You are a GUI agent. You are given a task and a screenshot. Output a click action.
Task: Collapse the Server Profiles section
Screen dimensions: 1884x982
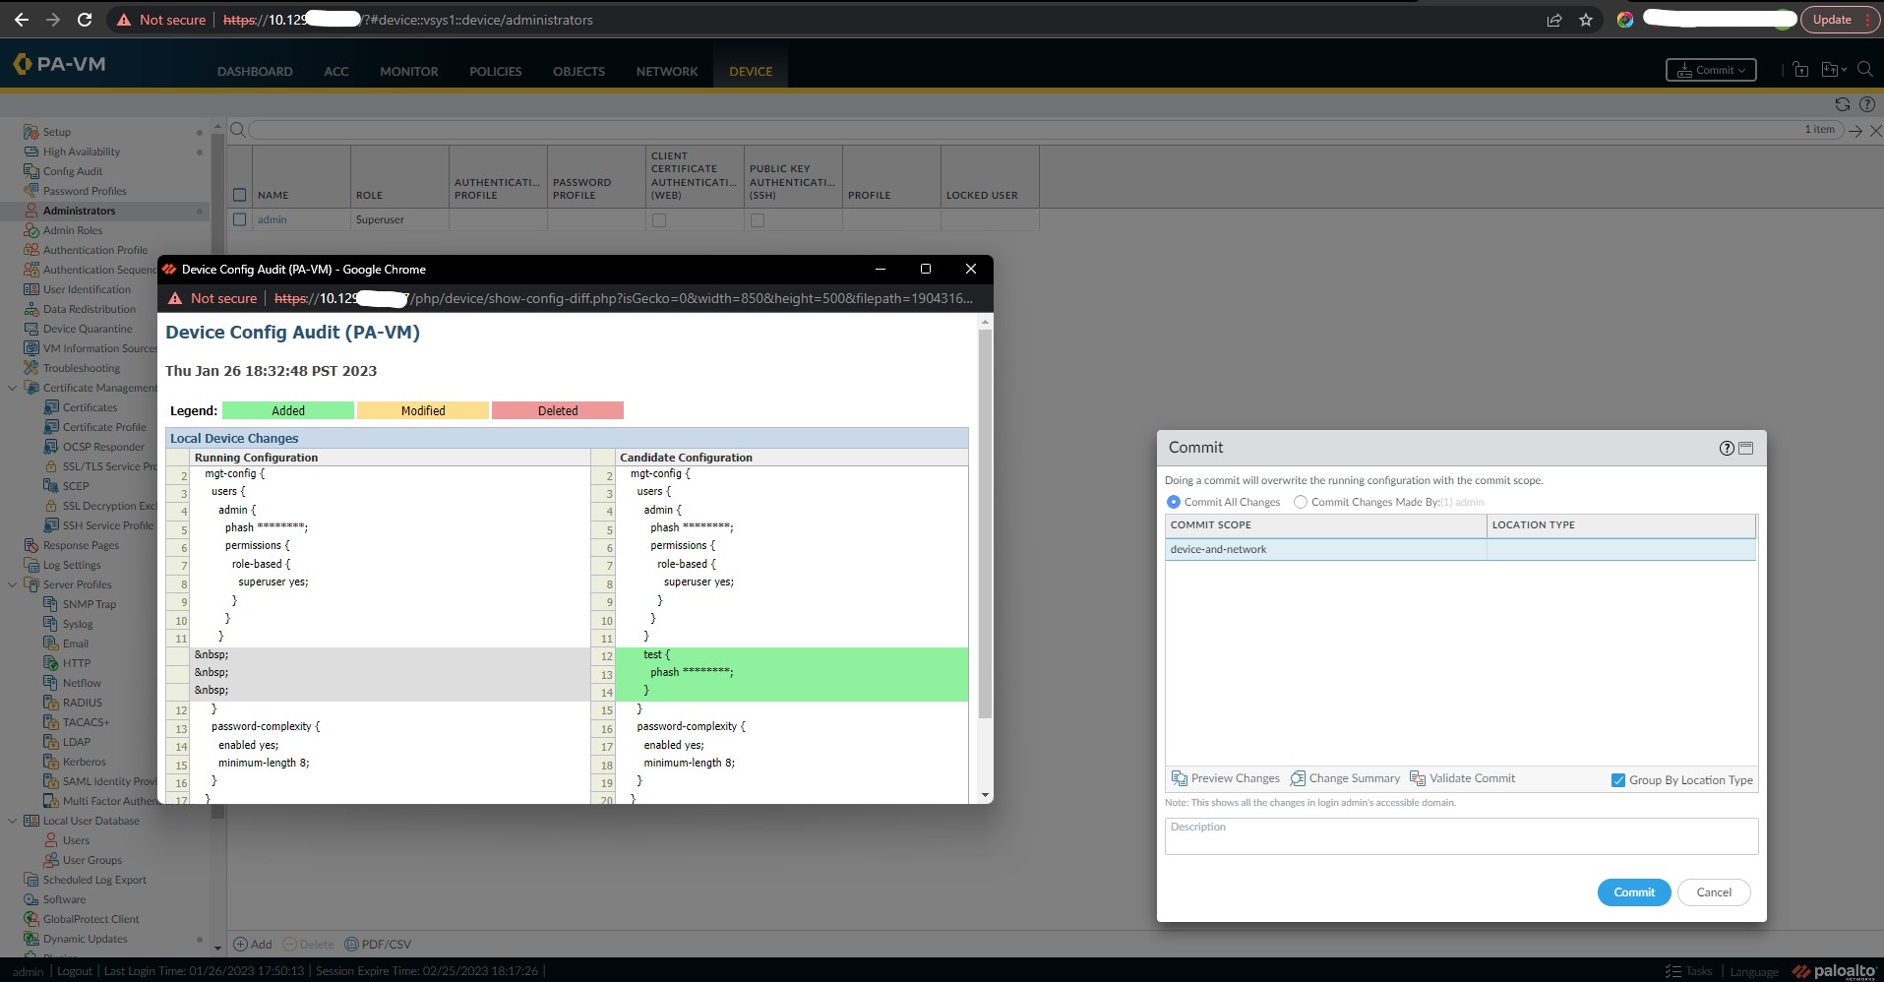click(x=13, y=583)
